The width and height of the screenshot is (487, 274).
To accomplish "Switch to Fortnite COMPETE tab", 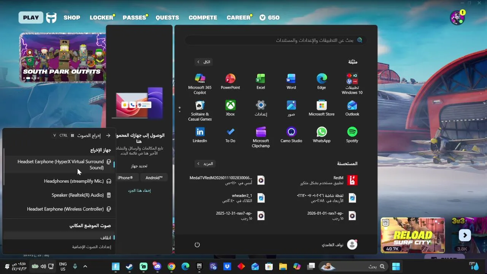I will tap(203, 18).
